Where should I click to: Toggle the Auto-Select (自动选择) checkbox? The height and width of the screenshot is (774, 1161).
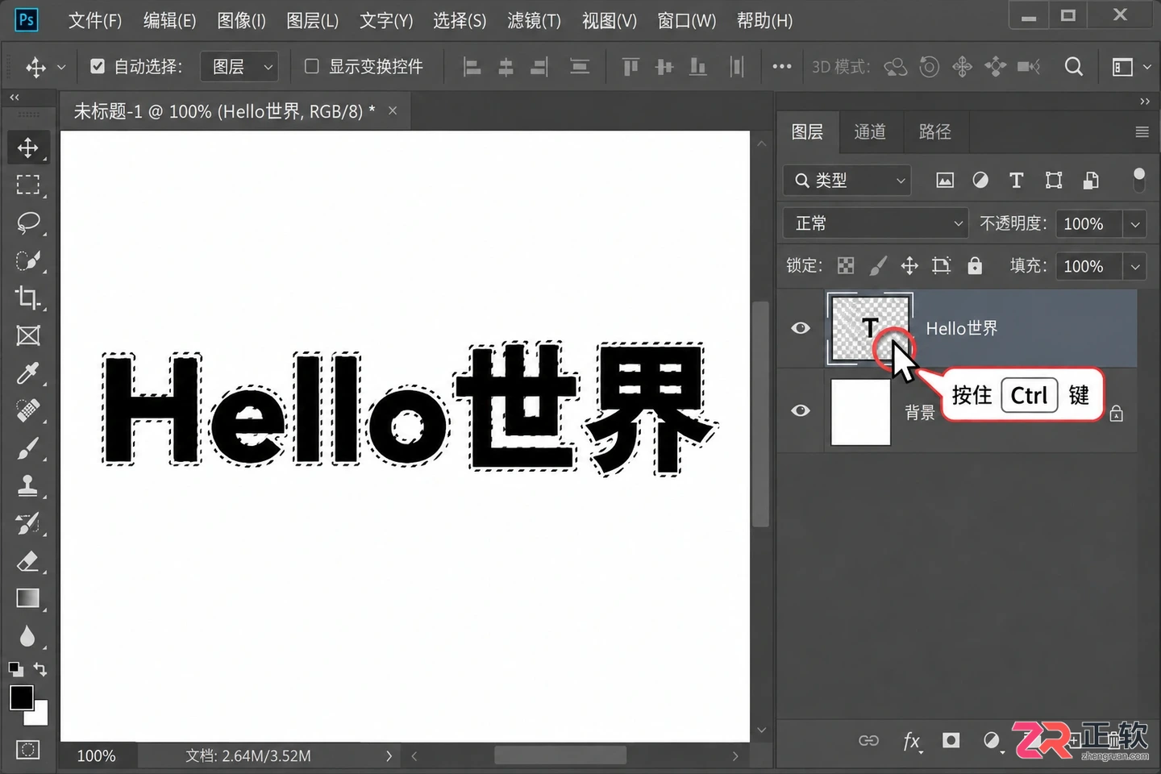[x=98, y=66]
